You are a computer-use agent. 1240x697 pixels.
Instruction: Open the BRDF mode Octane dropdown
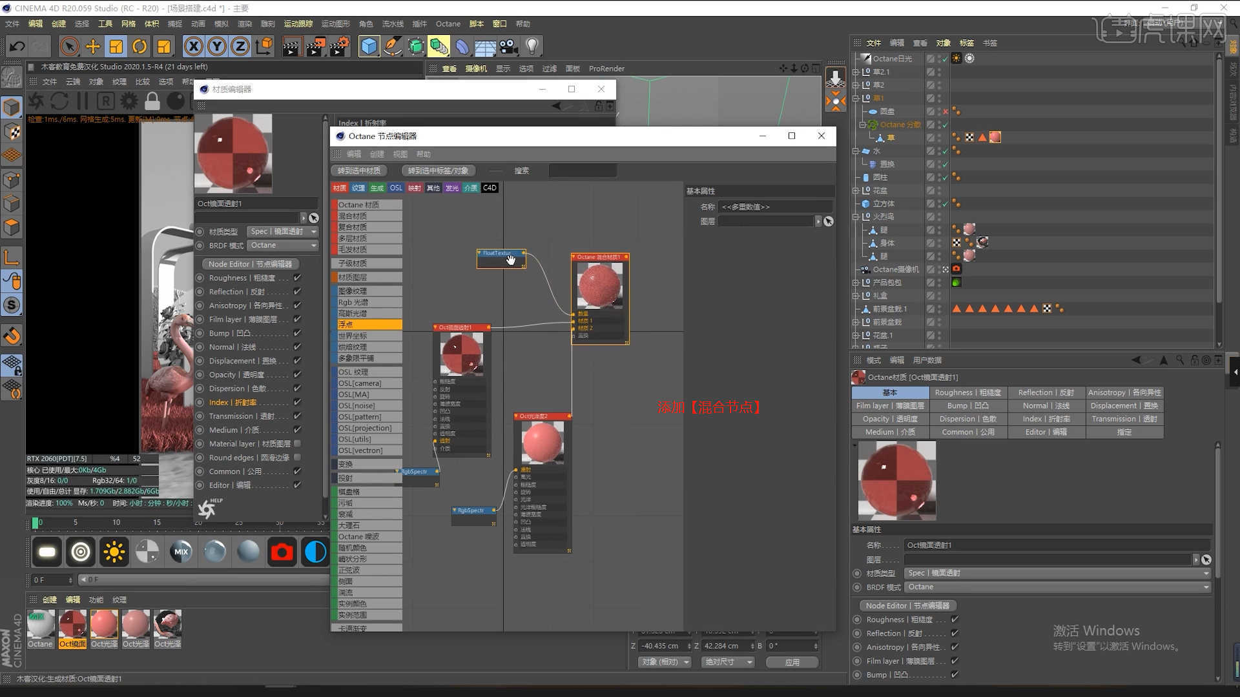pos(284,245)
